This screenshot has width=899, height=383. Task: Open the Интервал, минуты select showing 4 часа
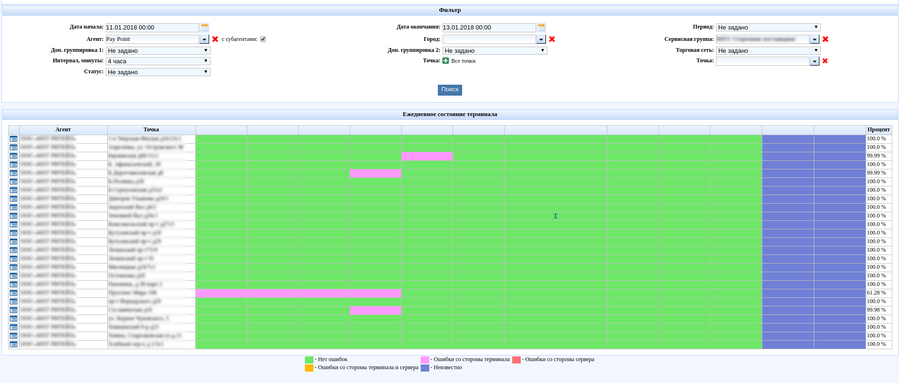click(x=158, y=61)
